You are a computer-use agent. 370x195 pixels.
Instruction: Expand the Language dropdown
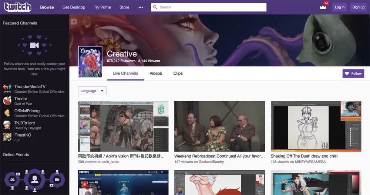(92, 91)
